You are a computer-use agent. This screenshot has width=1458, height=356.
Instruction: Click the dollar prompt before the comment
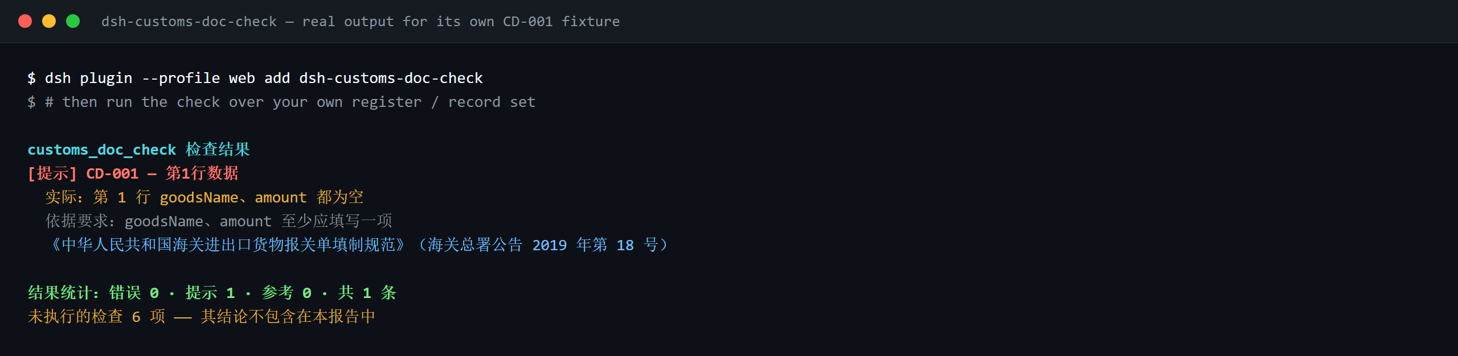pyautogui.click(x=31, y=102)
